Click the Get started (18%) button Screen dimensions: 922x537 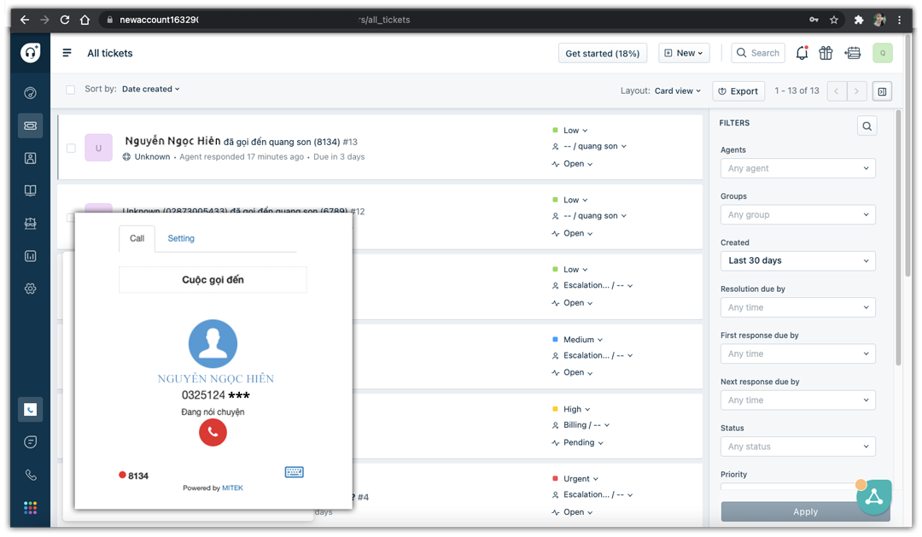pos(602,53)
